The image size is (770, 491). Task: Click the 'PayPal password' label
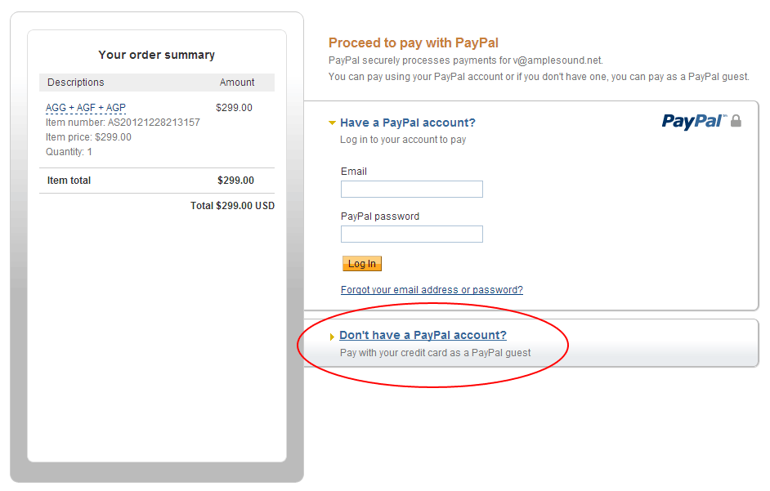(x=379, y=216)
